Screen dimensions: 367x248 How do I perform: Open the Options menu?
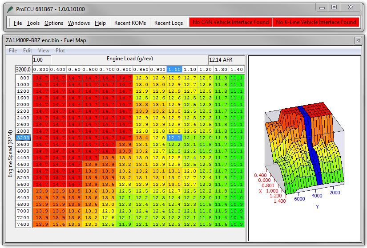53,23
